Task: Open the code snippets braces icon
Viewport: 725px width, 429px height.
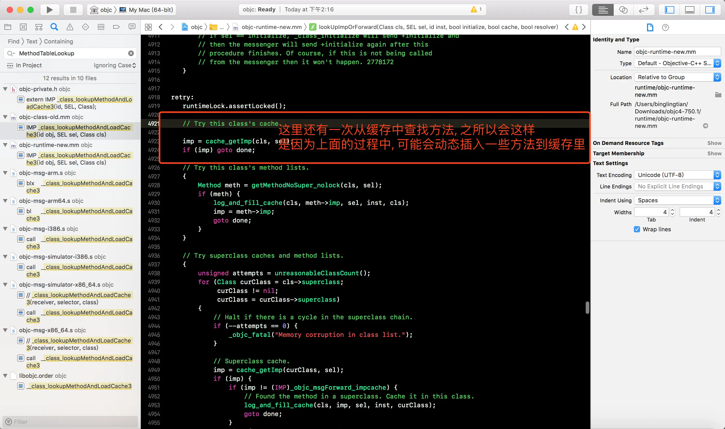Action: click(x=578, y=10)
